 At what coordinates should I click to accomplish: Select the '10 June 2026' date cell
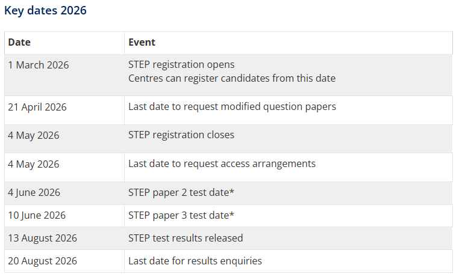pyautogui.click(x=37, y=215)
